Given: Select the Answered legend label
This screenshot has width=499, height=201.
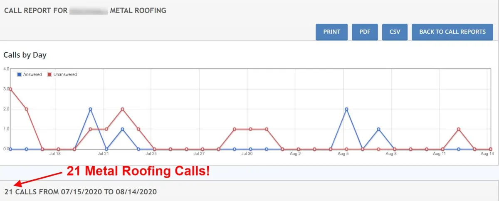Looking at the screenshot, I should 32,75.
